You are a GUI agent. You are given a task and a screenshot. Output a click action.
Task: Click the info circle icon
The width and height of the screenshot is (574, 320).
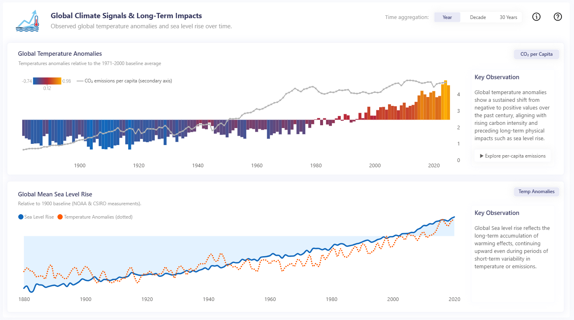coord(536,17)
